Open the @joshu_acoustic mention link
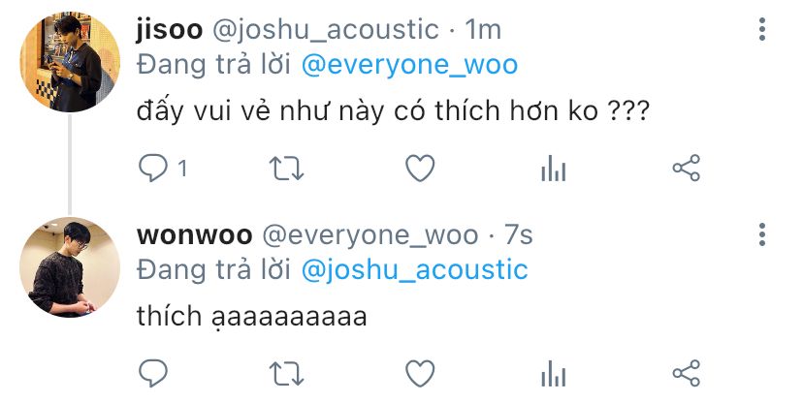 coord(414,270)
